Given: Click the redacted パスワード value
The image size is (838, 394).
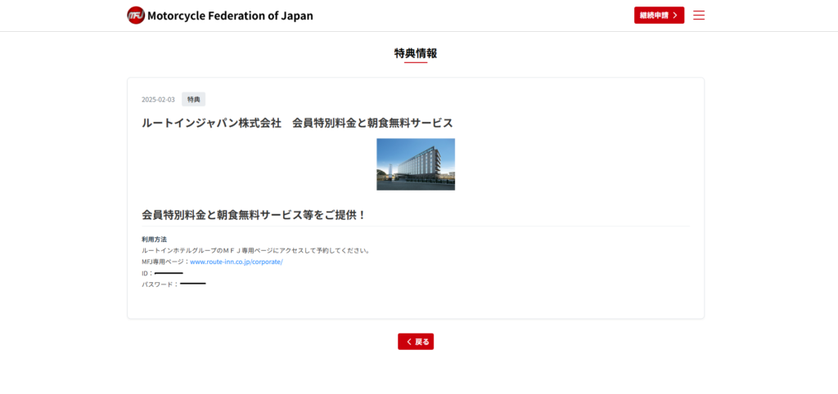Looking at the screenshot, I should pos(192,284).
